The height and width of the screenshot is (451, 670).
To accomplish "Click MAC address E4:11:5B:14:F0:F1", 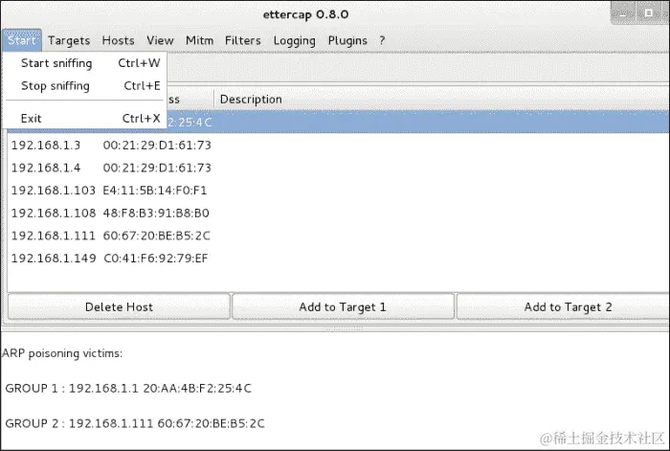I will [x=155, y=191].
